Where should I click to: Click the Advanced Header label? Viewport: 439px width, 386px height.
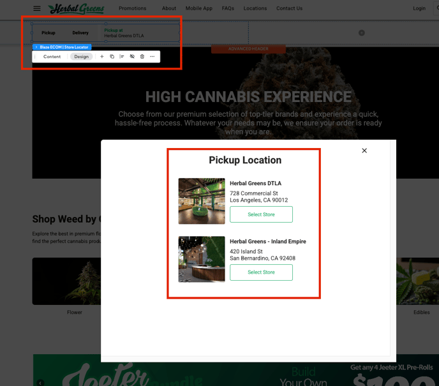click(x=248, y=48)
